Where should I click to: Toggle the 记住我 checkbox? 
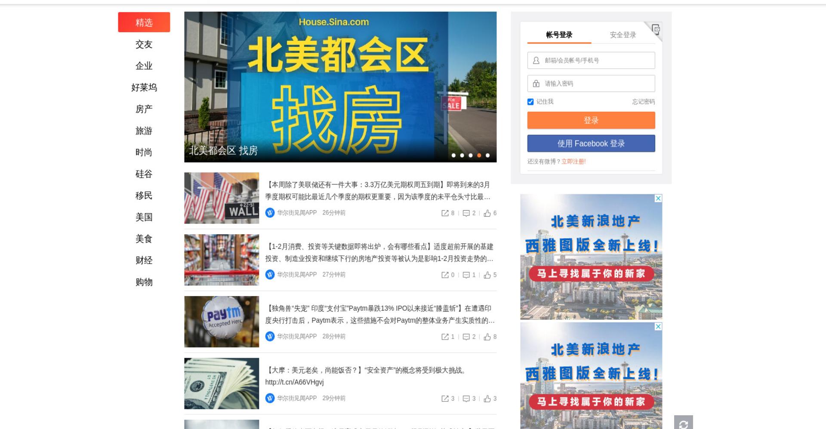[x=530, y=102]
